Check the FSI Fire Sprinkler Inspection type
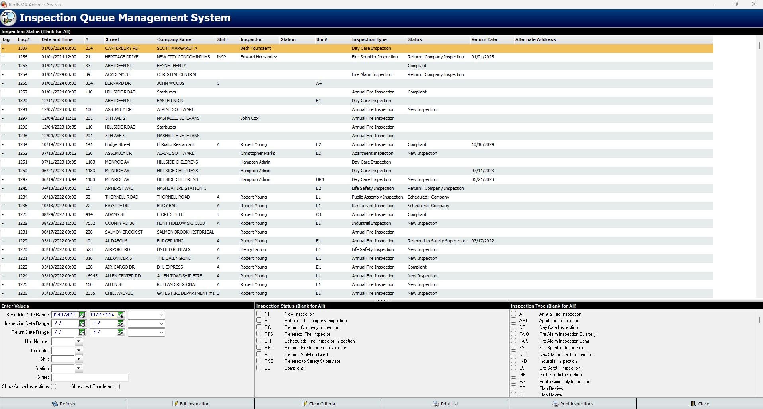763x409 pixels. pos(514,347)
